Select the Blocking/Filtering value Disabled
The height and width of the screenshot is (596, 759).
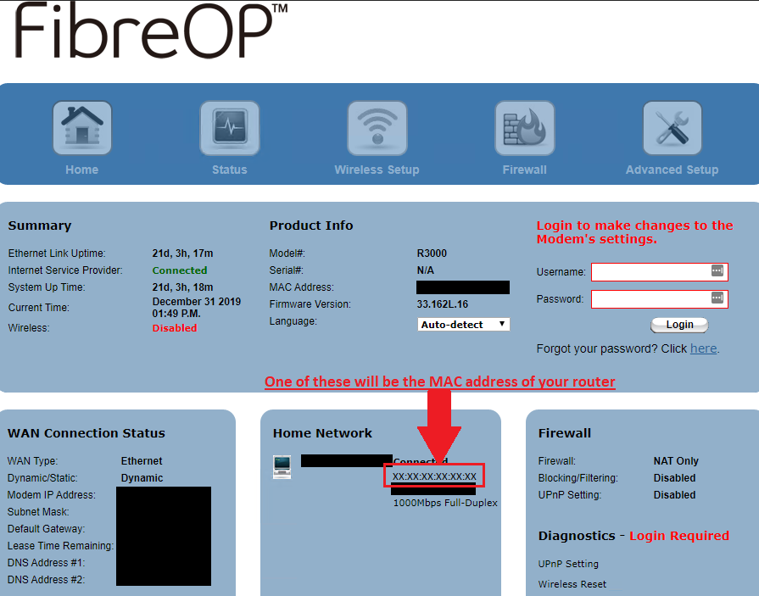tap(675, 478)
